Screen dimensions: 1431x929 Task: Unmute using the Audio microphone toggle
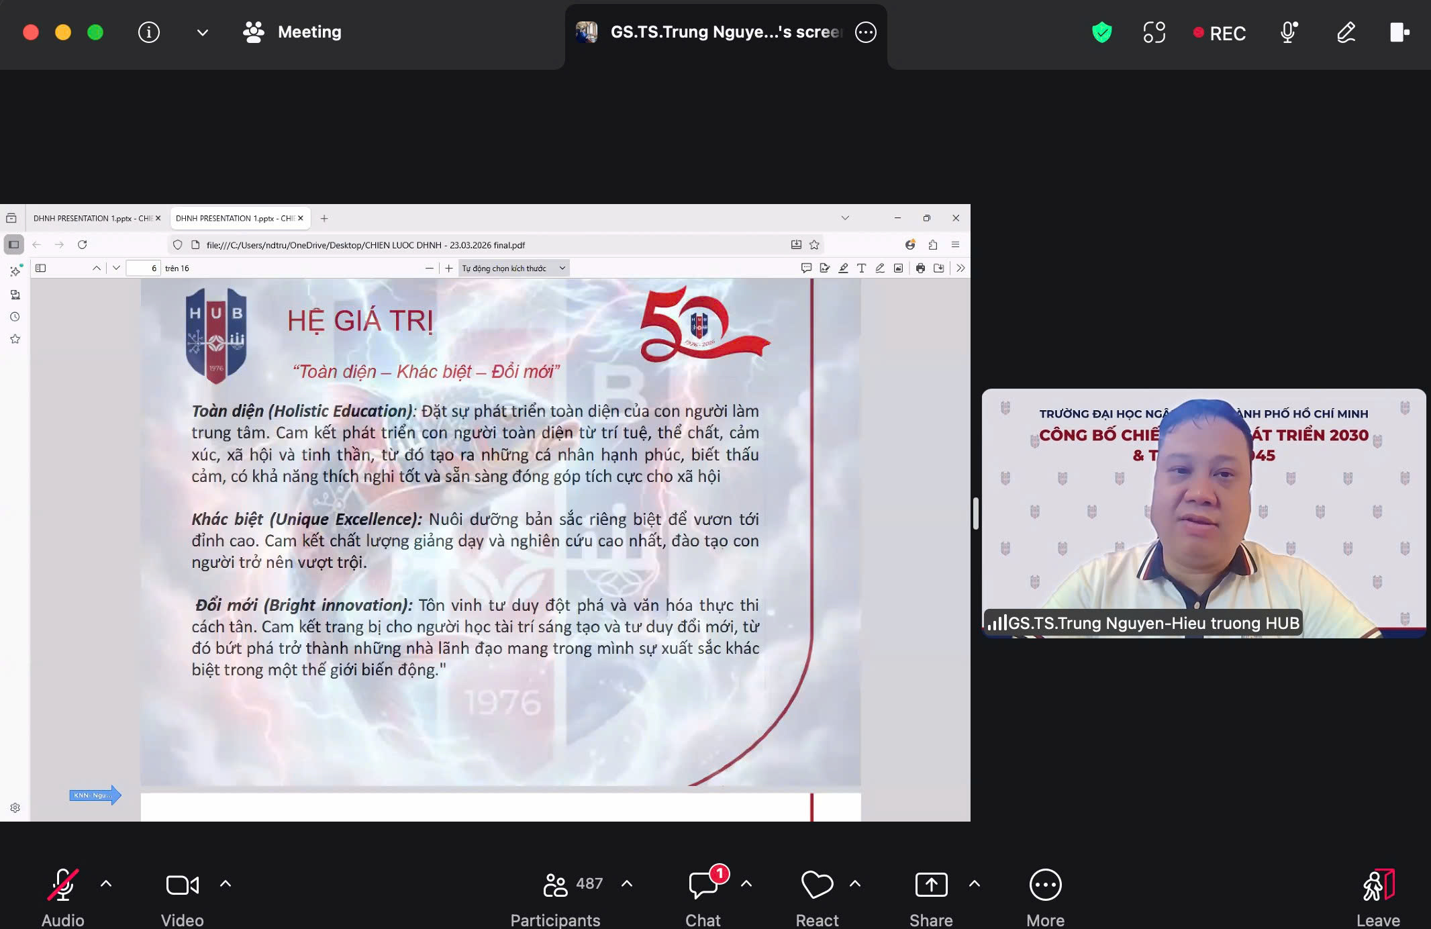click(x=62, y=885)
